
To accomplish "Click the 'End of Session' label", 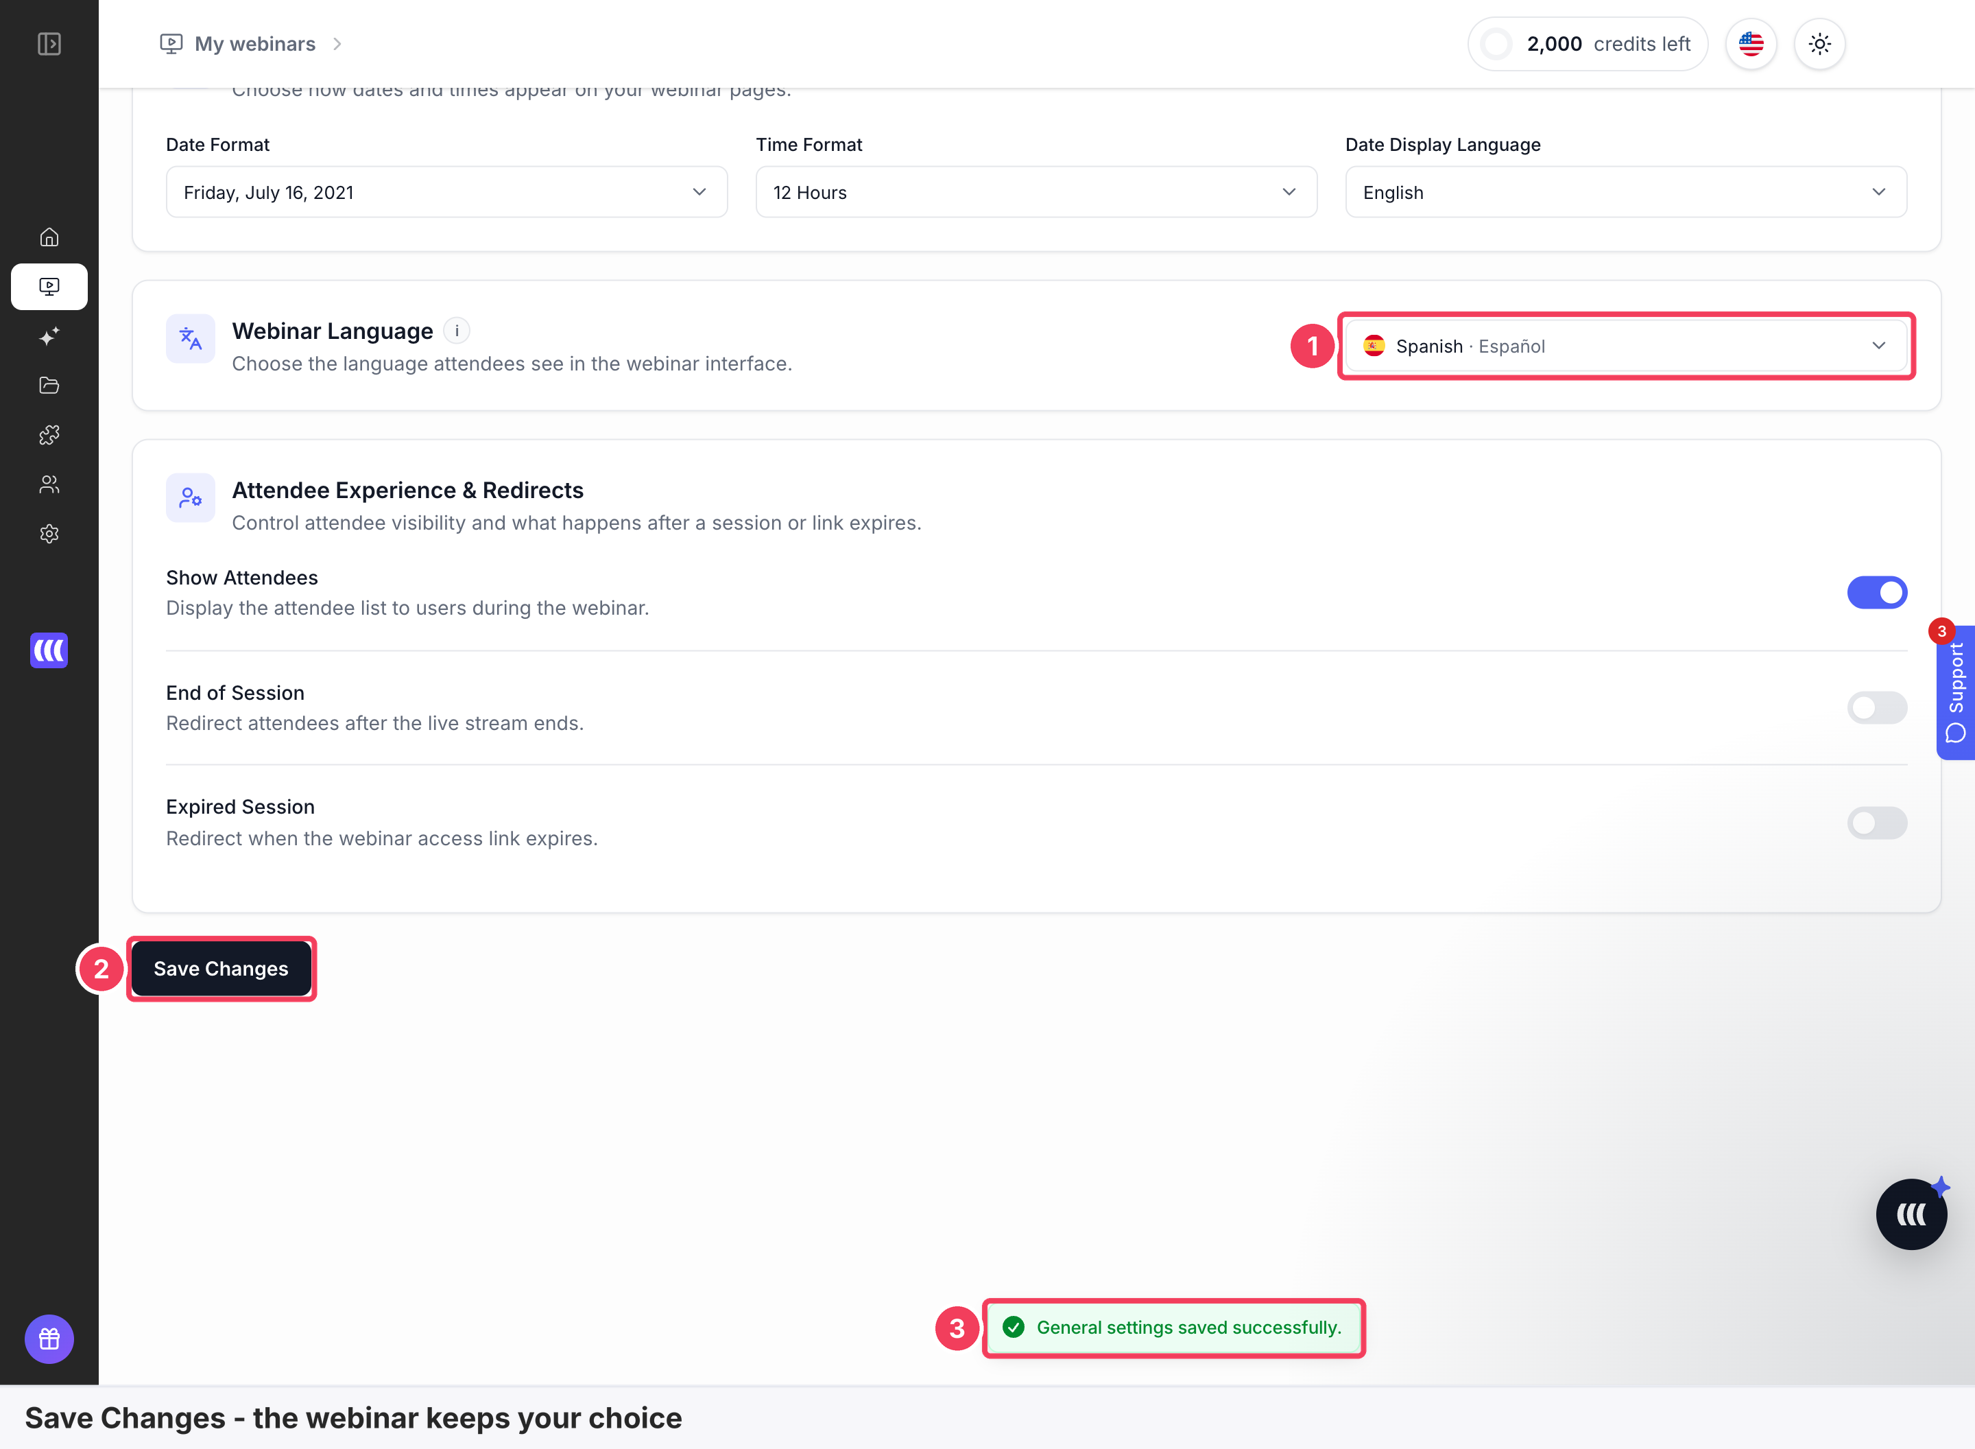I will coord(235,693).
